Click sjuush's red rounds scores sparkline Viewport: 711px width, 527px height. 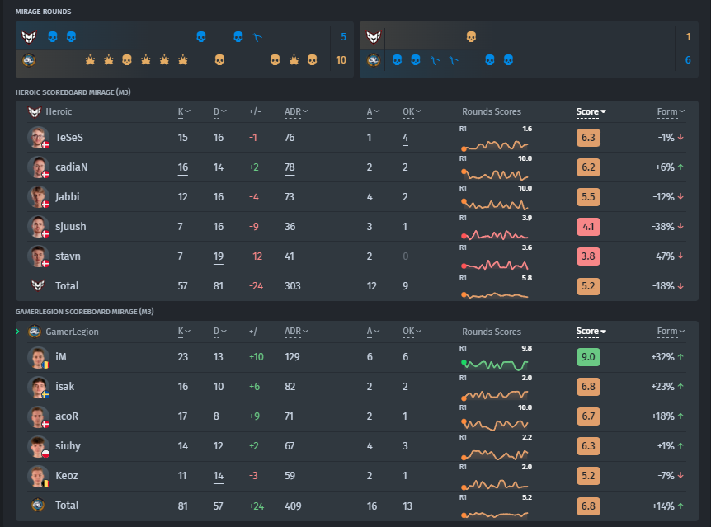(x=495, y=234)
